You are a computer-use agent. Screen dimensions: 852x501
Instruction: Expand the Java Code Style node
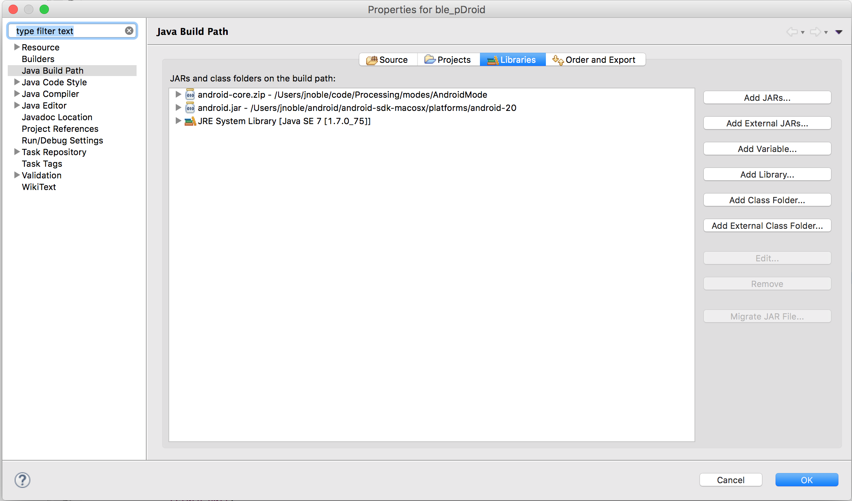tap(17, 82)
